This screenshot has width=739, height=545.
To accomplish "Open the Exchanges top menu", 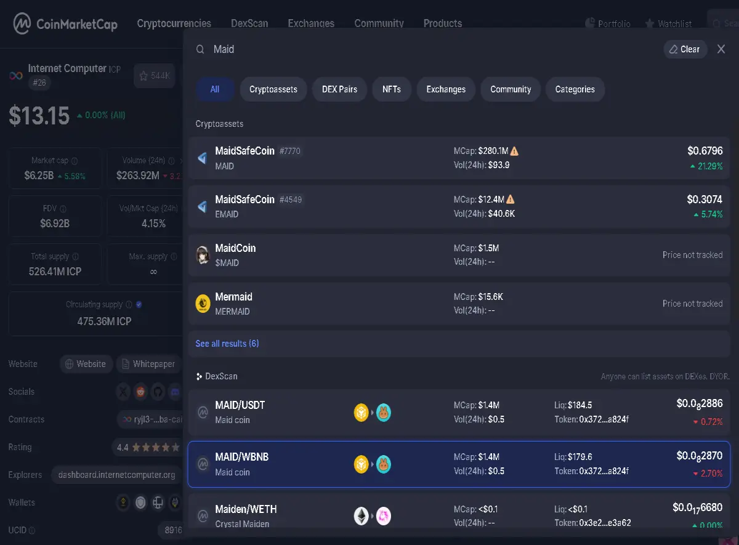I will [x=311, y=23].
